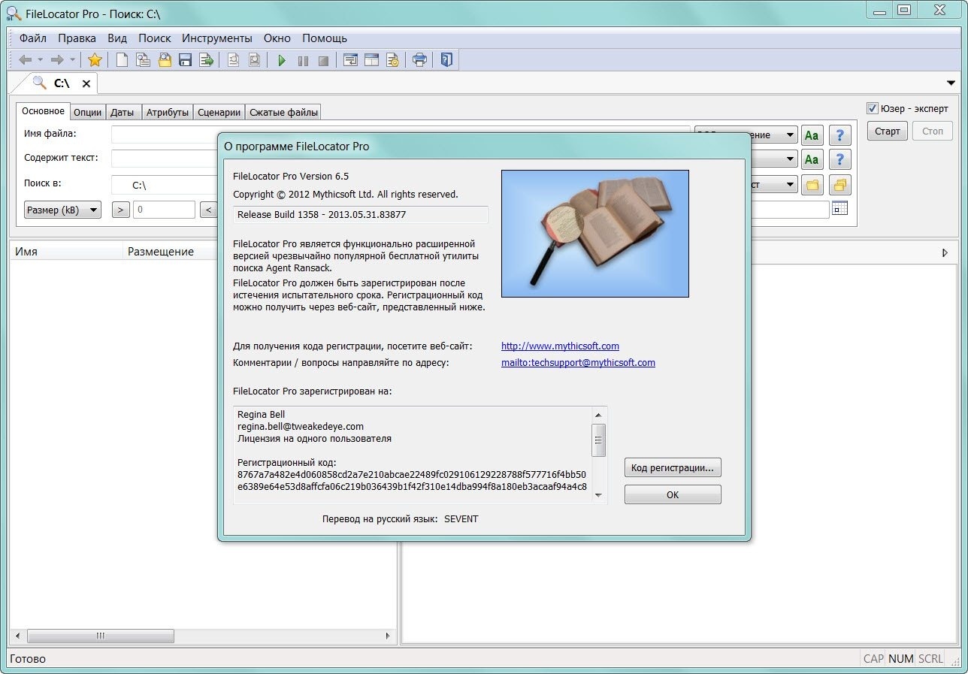Open the http://www.mythicsoft.com link
This screenshot has width=968, height=674.
(x=560, y=346)
